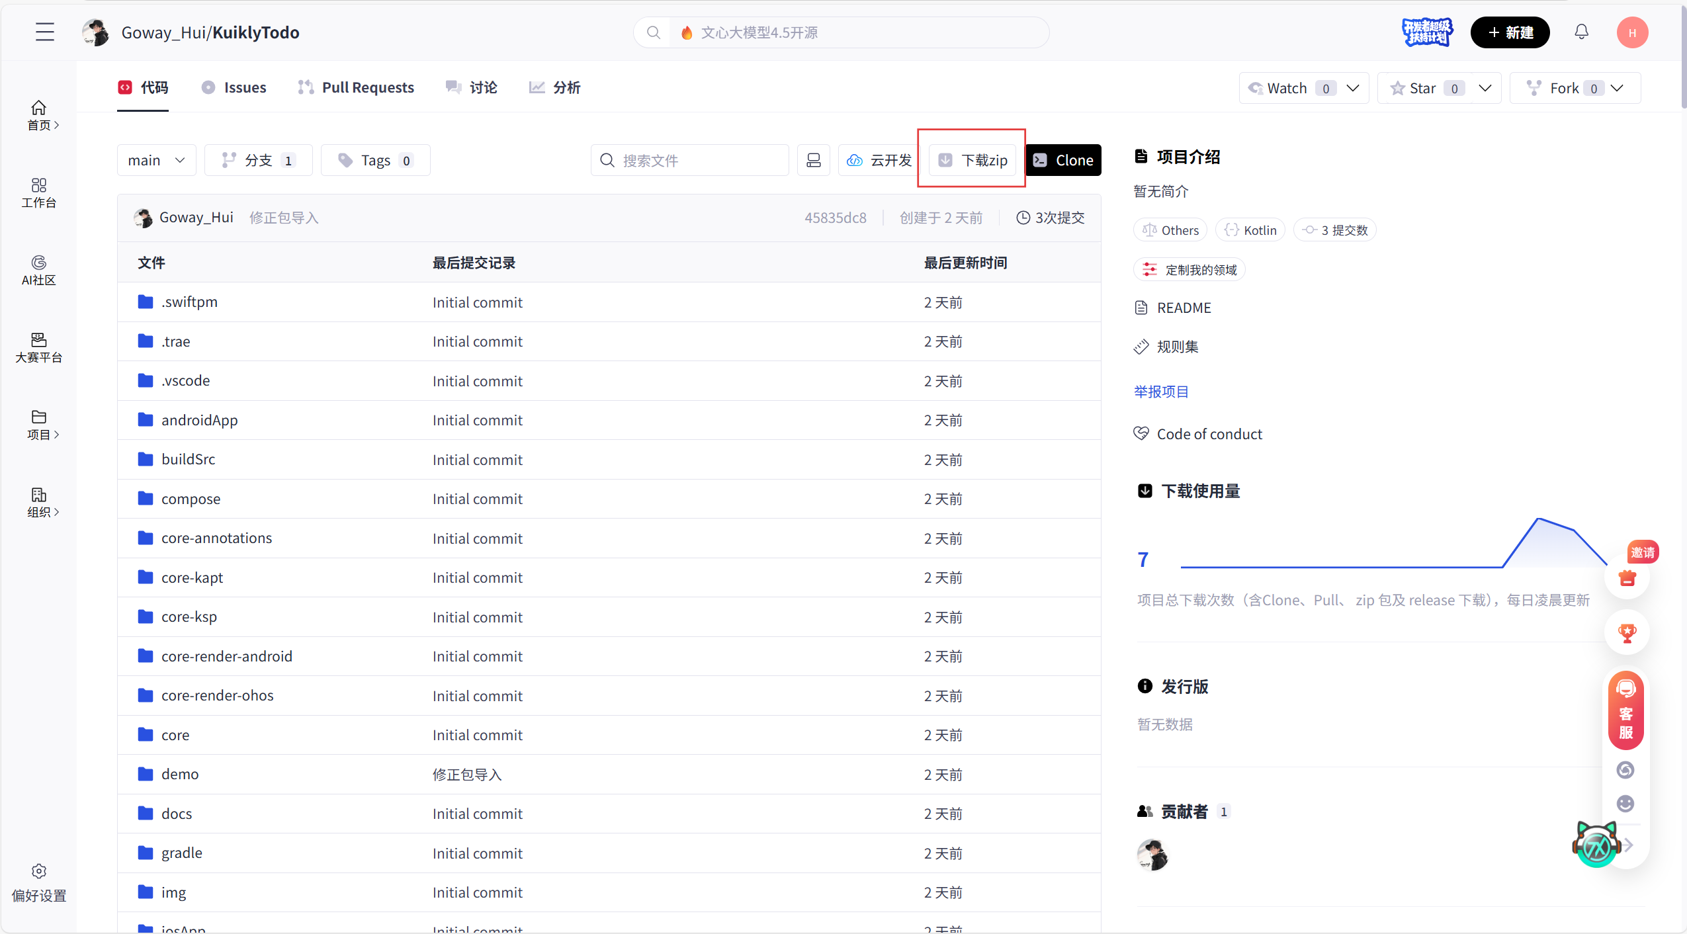Click the orange 客服 support icon

1625,710
